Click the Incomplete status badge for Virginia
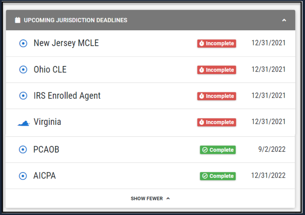The height and width of the screenshot is (215, 305). pos(217,122)
